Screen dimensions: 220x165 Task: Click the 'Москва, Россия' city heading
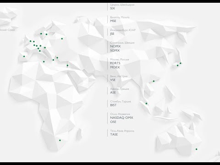(120, 60)
